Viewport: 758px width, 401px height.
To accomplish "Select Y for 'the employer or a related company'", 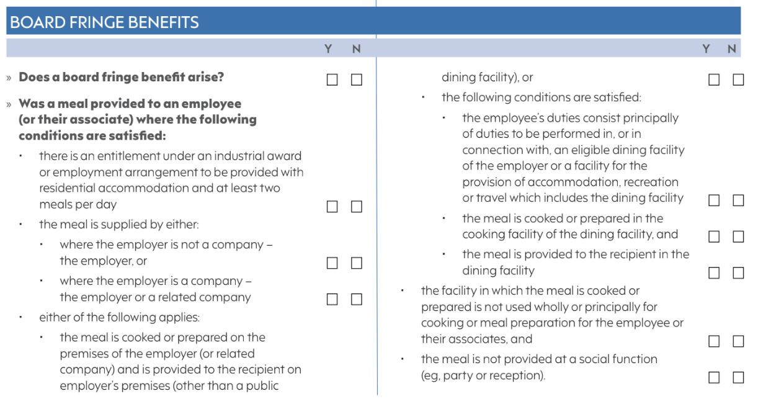I will click(332, 300).
